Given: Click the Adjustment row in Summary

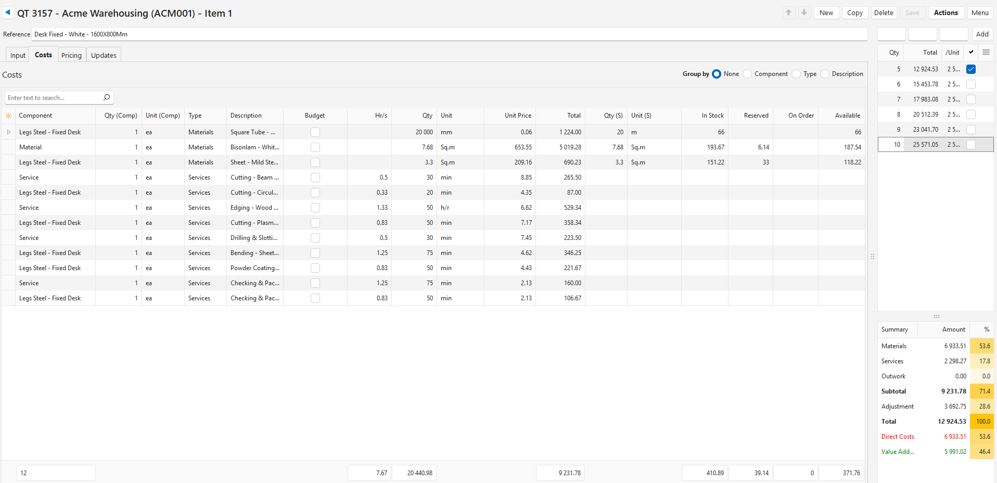Looking at the screenshot, I should (936, 406).
